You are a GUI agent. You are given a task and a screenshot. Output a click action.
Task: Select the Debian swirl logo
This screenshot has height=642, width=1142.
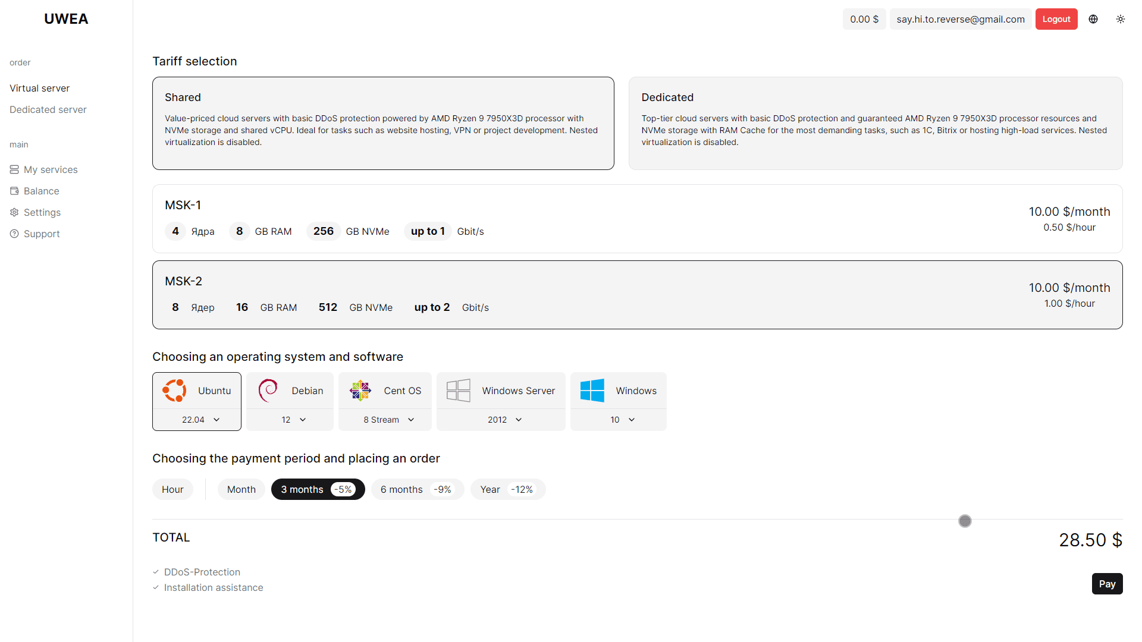coord(268,391)
